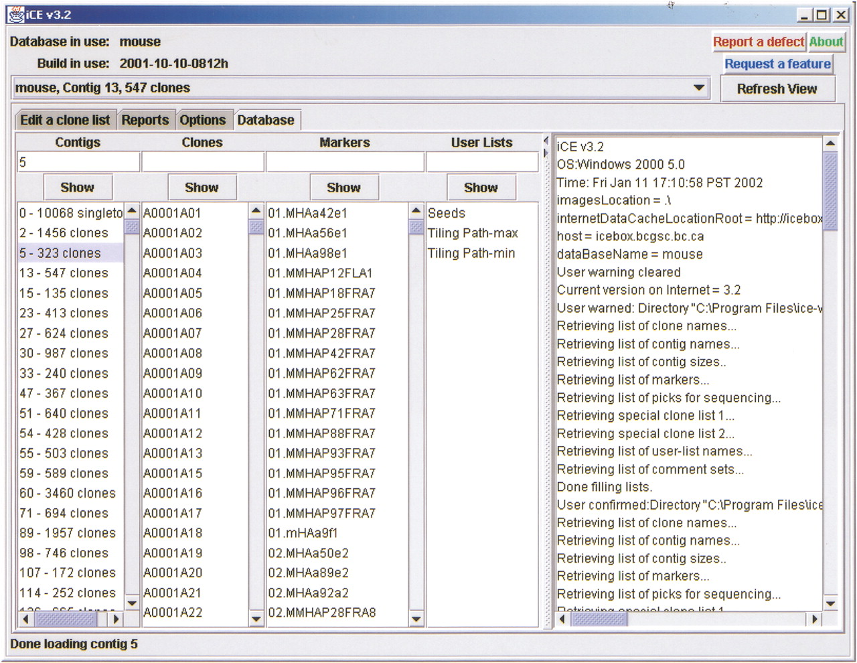
Task: Click the log panel vertical scrollbar thumb
Action: pos(830,192)
